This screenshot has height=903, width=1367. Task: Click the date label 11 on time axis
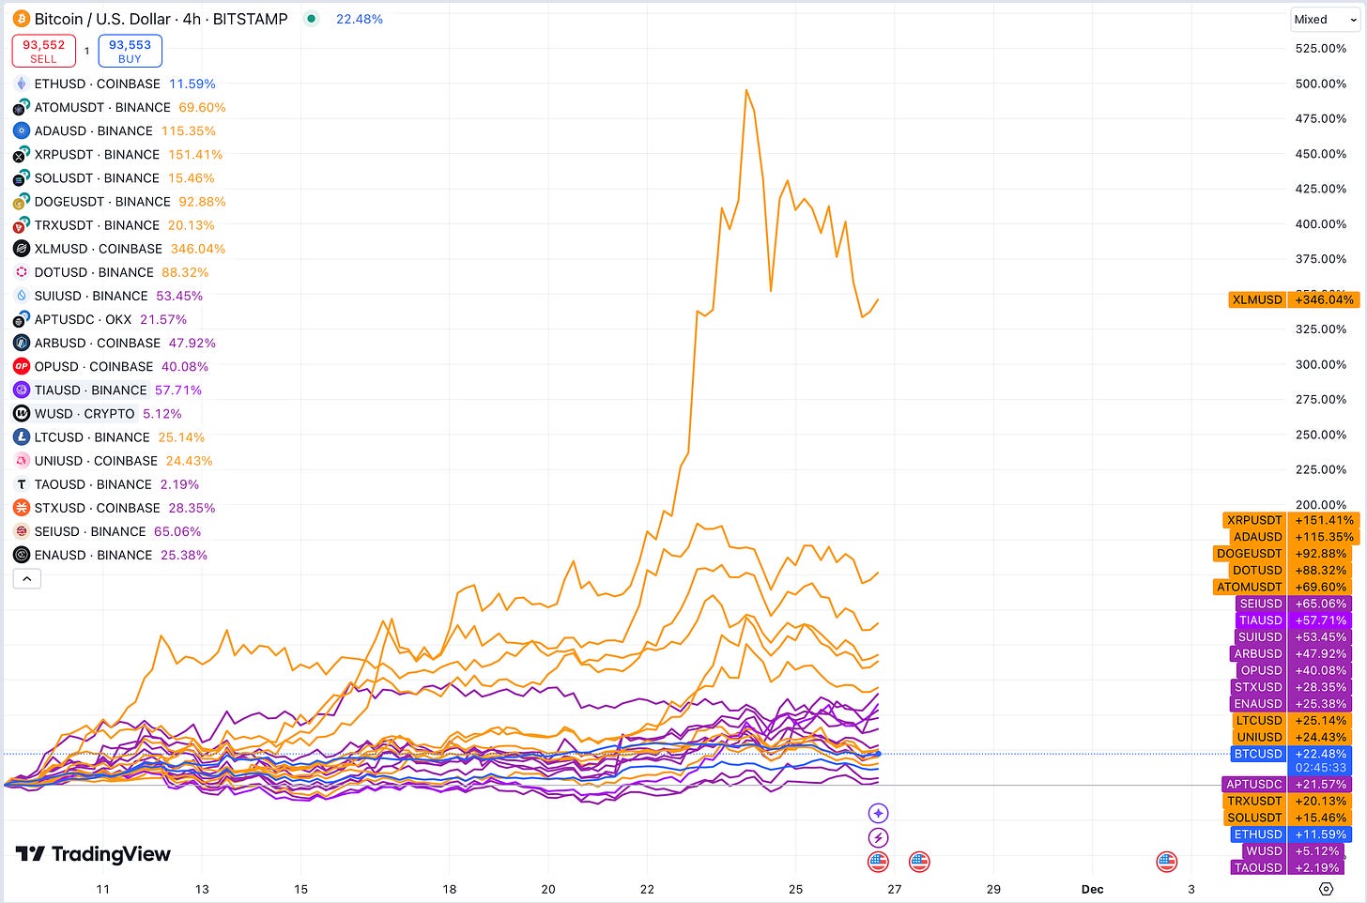(102, 889)
